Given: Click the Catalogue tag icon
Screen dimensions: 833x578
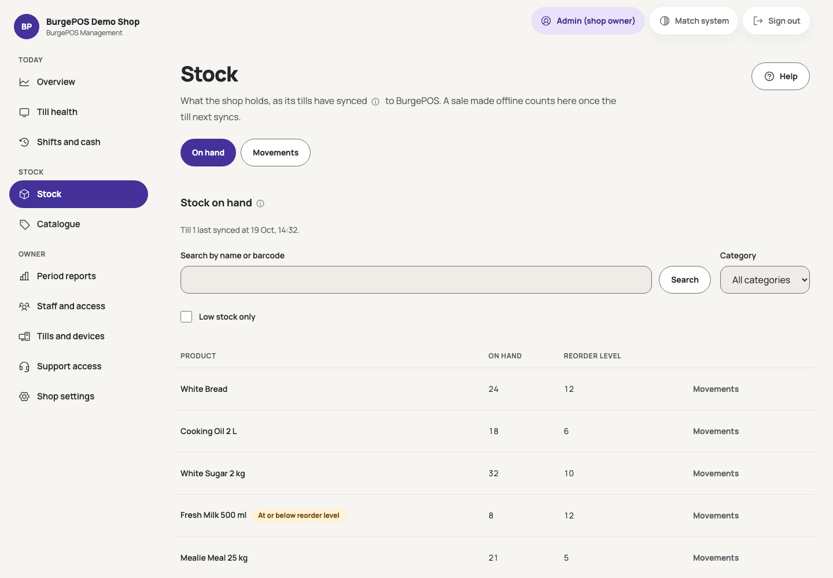Looking at the screenshot, I should 24,224.
